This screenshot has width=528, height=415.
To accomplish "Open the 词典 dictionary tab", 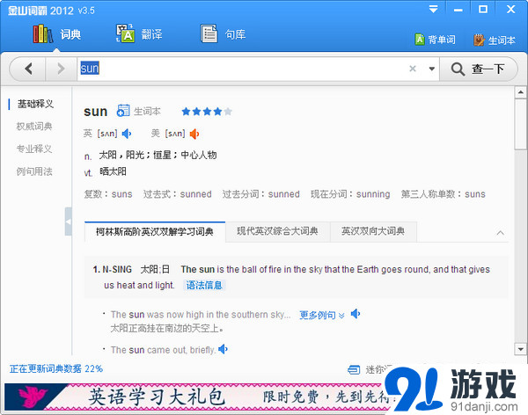I will point(57,34).
